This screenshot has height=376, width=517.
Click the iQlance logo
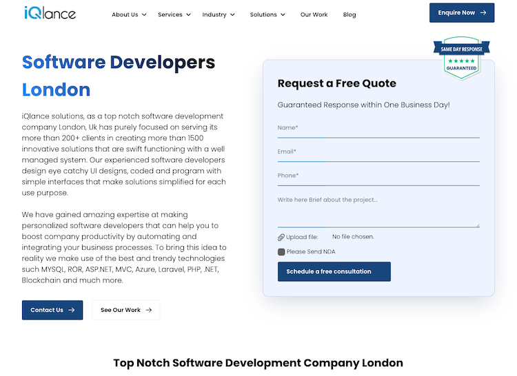pos(50,13)
